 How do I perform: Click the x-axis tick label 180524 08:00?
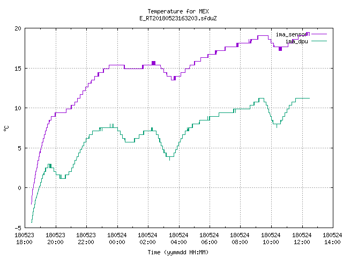(x=240, y=239)
